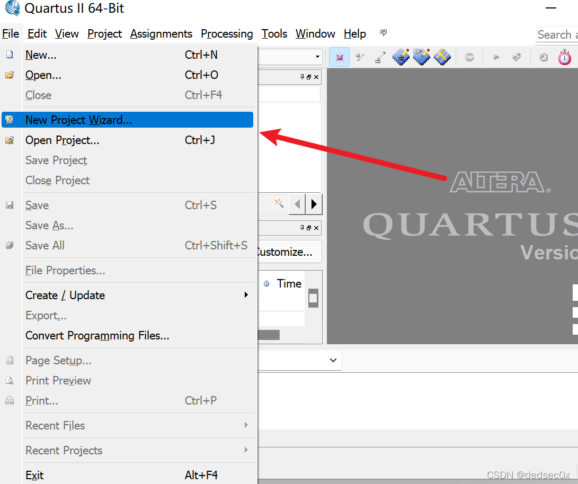578x484 pixels.
Task: Choose Exit from the File menu
Action: pos(128,475)
